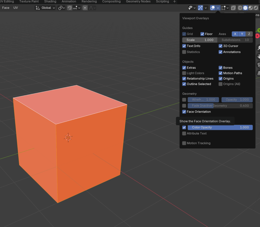Collapse the viewport overlays dropdown arrow

click(x=218, y=8)
